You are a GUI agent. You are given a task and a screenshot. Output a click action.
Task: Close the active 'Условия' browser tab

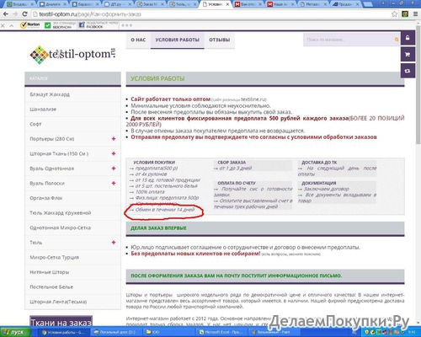(227, 4)
